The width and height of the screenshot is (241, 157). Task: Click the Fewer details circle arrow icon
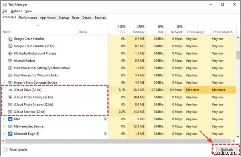point(5,150)
